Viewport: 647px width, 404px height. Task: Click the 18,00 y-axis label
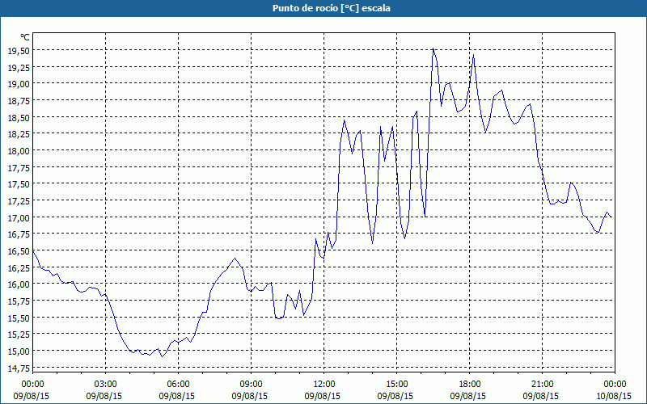(x=19, y=151)
